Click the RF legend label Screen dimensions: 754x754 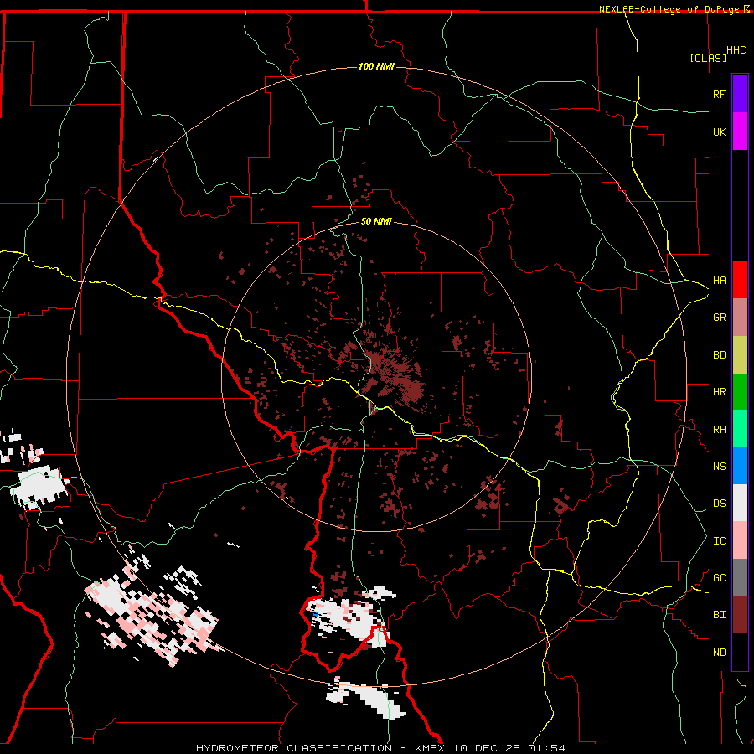point(720,94)
